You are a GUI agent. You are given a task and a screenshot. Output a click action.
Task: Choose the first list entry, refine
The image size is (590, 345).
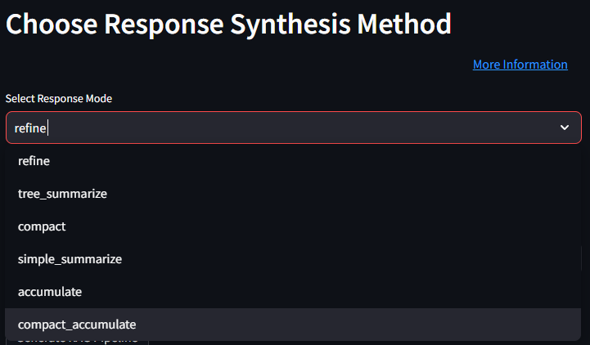point(34,161)
